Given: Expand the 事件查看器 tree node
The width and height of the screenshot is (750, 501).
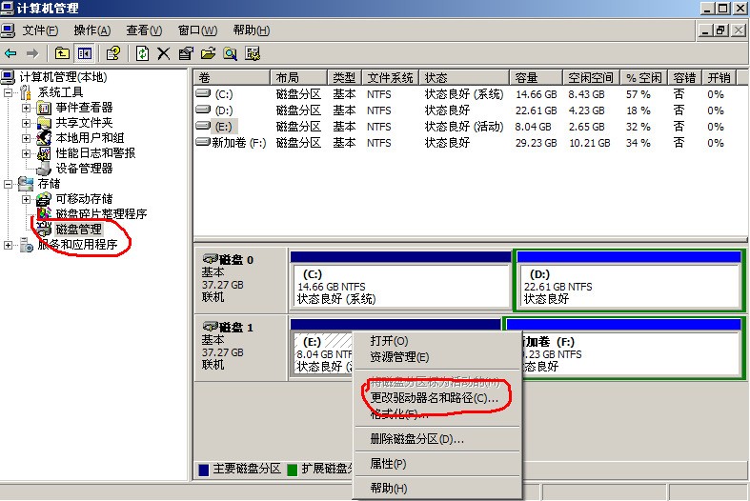Looking at the screenshot, I should click(27, 108).
